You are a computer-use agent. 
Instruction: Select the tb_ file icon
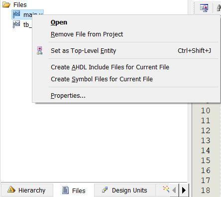(16, 24)
